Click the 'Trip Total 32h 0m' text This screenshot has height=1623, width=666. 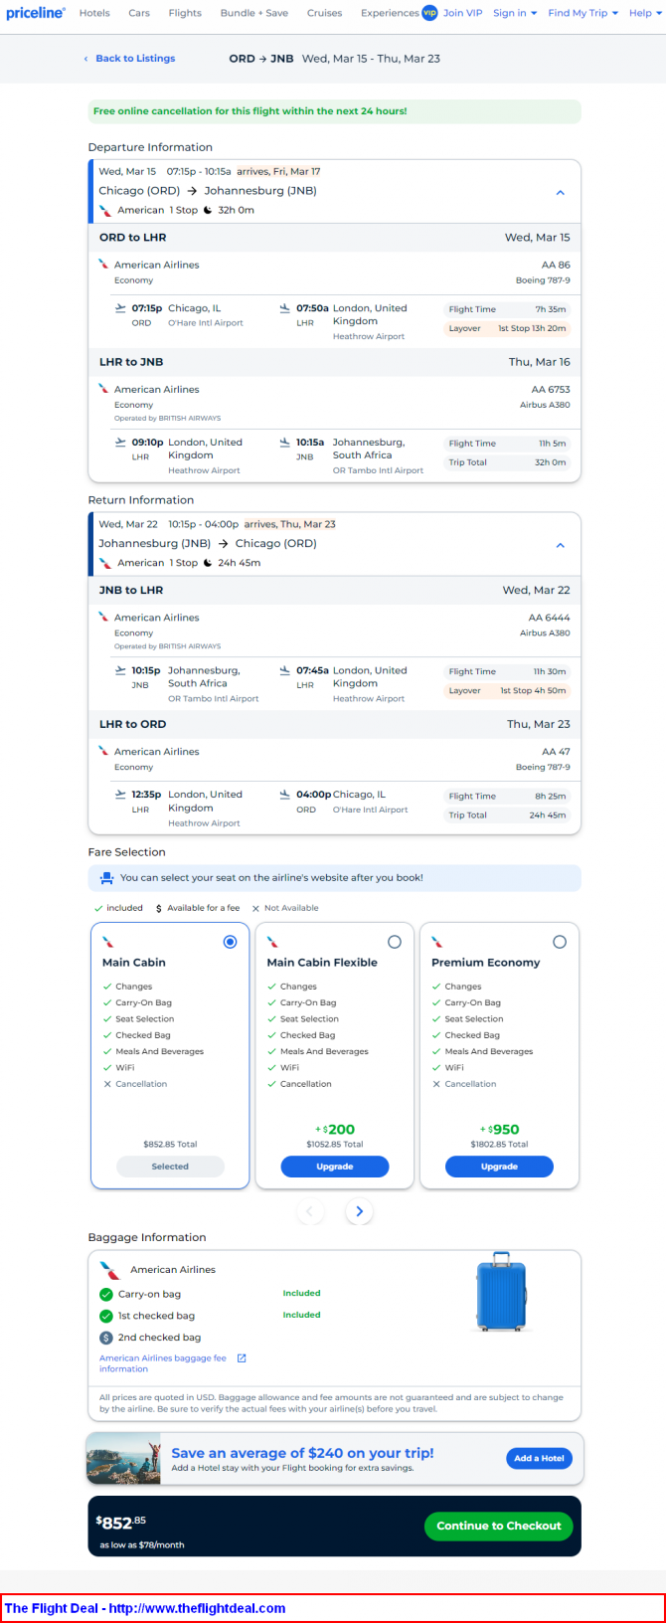coord(507,462)
